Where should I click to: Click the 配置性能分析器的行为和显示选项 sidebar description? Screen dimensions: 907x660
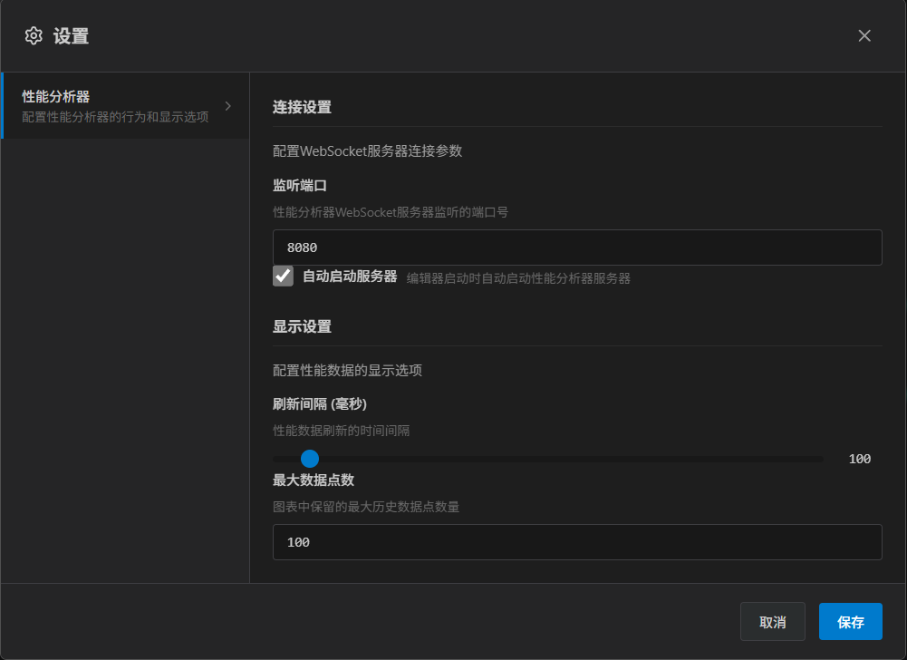pos(115,117)
